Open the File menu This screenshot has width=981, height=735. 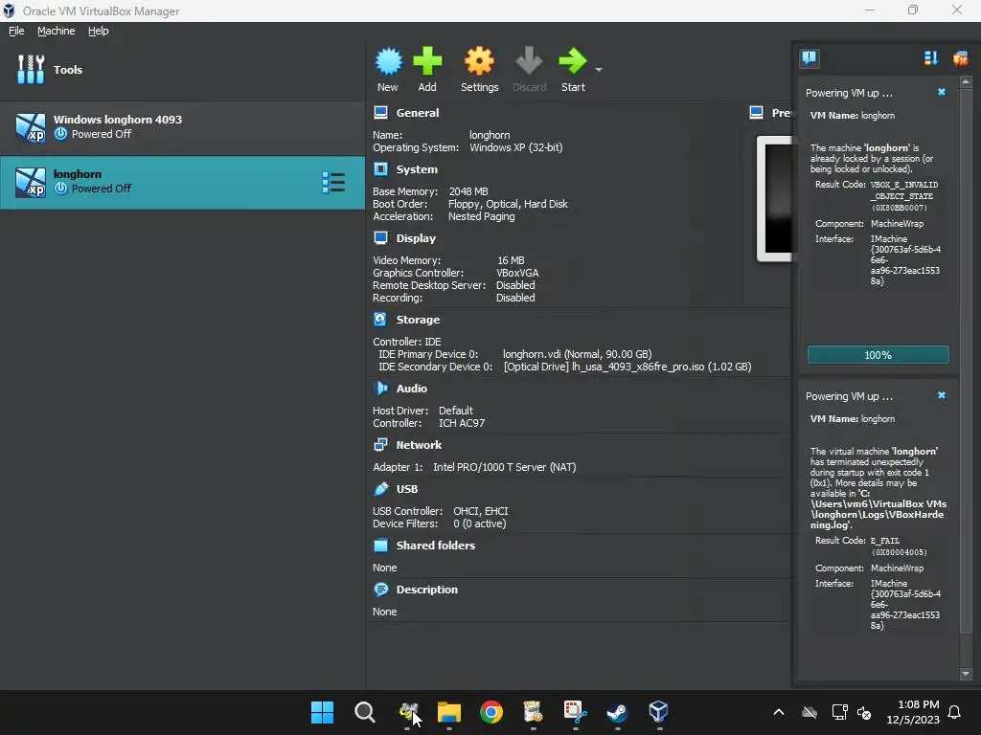[16, 31]
